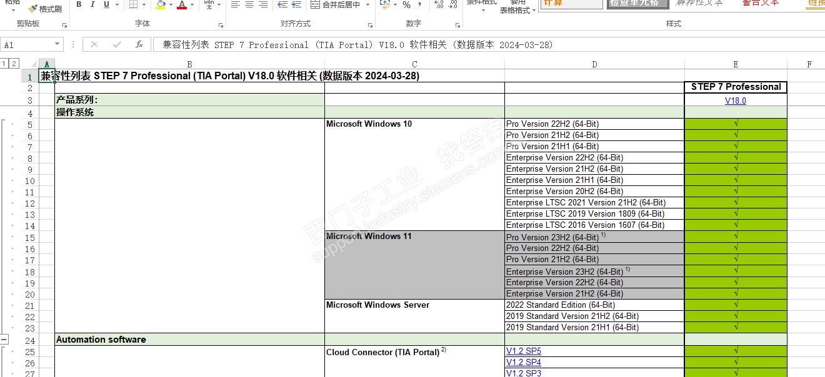Open the V1.2 SP5 link

524,351
